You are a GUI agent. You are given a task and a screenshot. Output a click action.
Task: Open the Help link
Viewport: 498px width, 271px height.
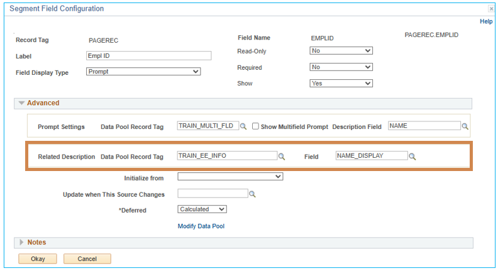tap(486, 21)
